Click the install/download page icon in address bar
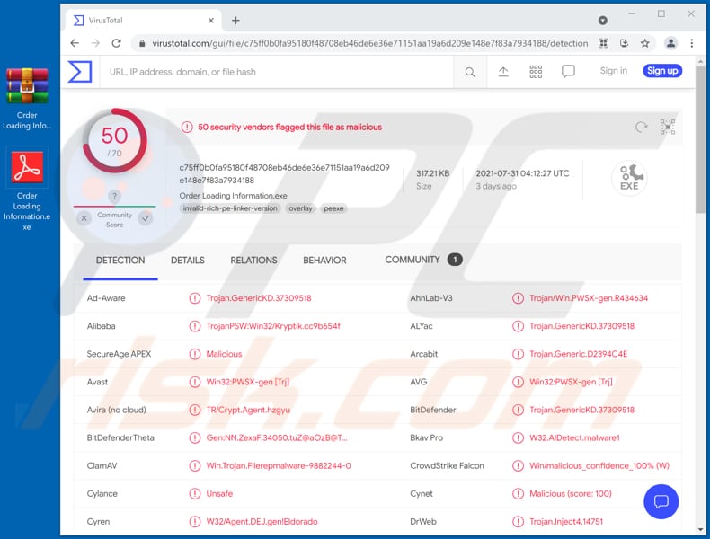The image size is (710, 539). point(624,43)
